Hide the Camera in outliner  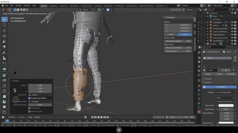tap(232, 44)
